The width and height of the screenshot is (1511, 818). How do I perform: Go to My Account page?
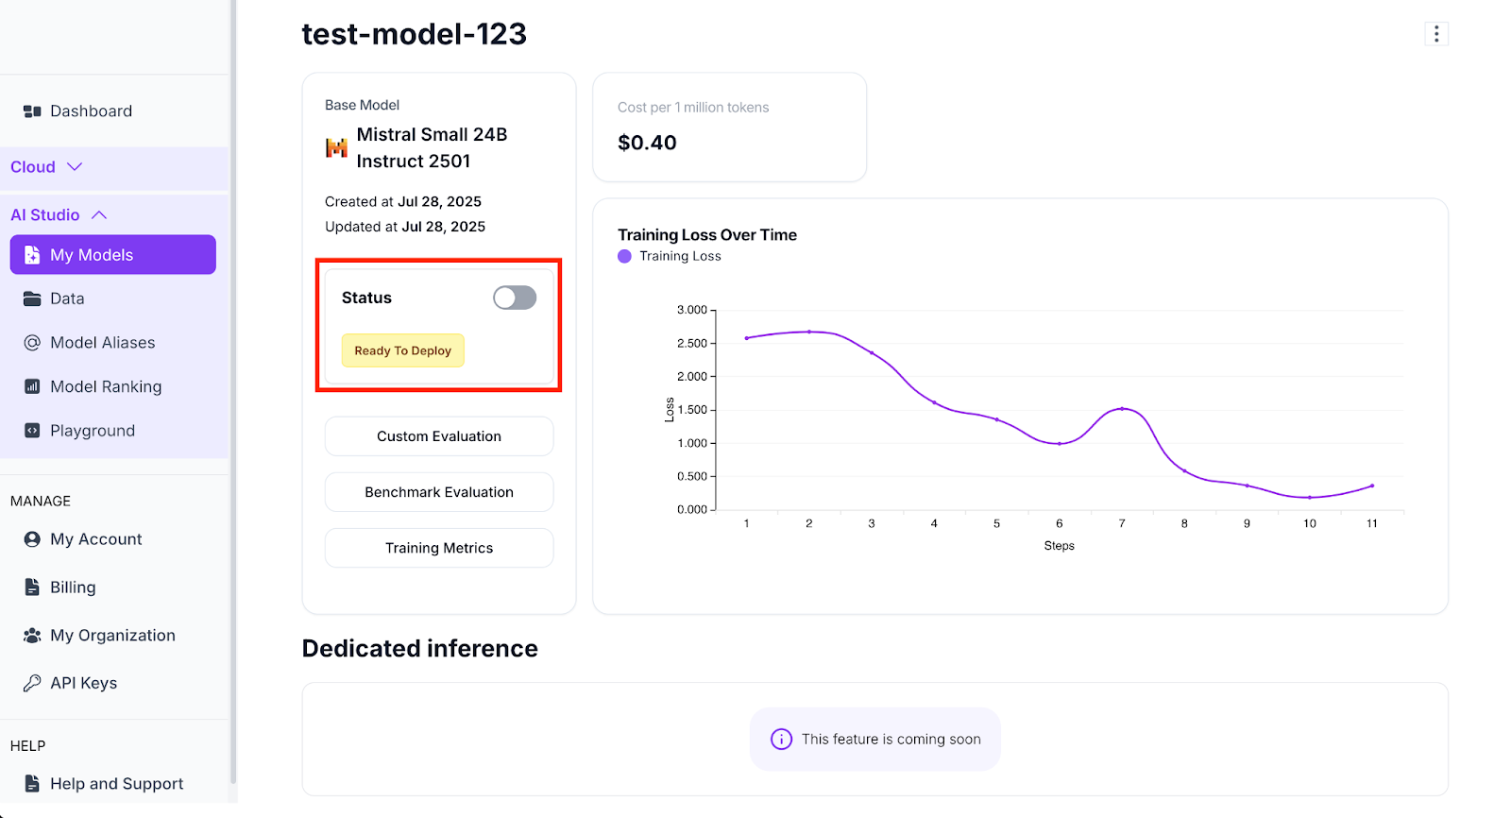[x=95, y=539]
